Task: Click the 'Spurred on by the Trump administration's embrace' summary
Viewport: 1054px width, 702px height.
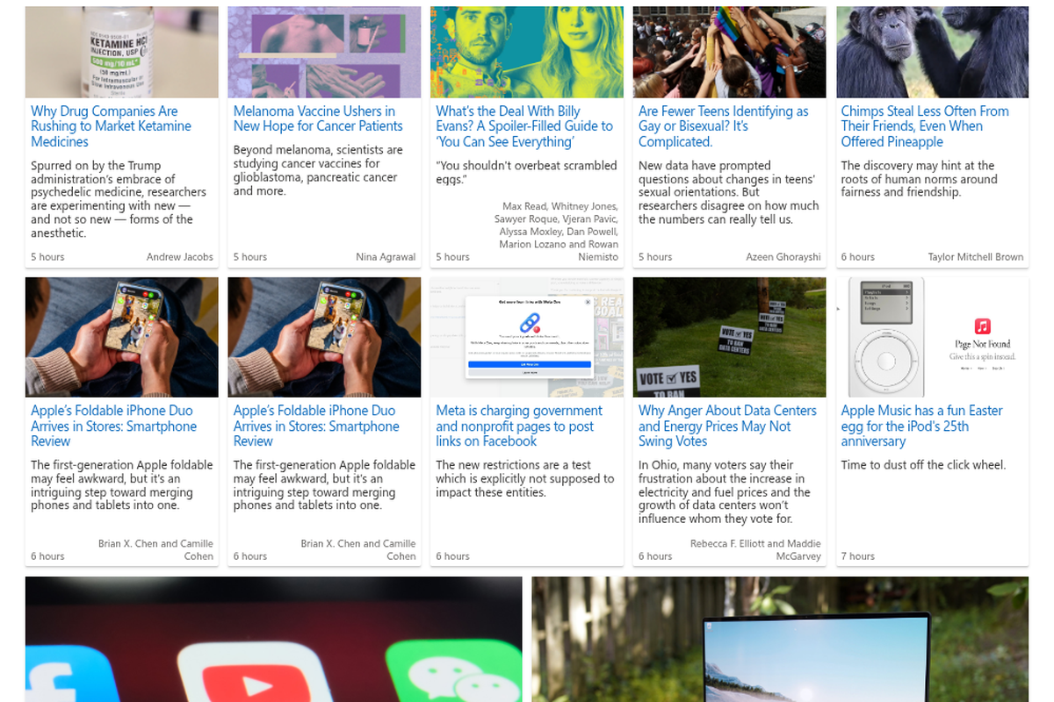Action: [x=119, y=199]
